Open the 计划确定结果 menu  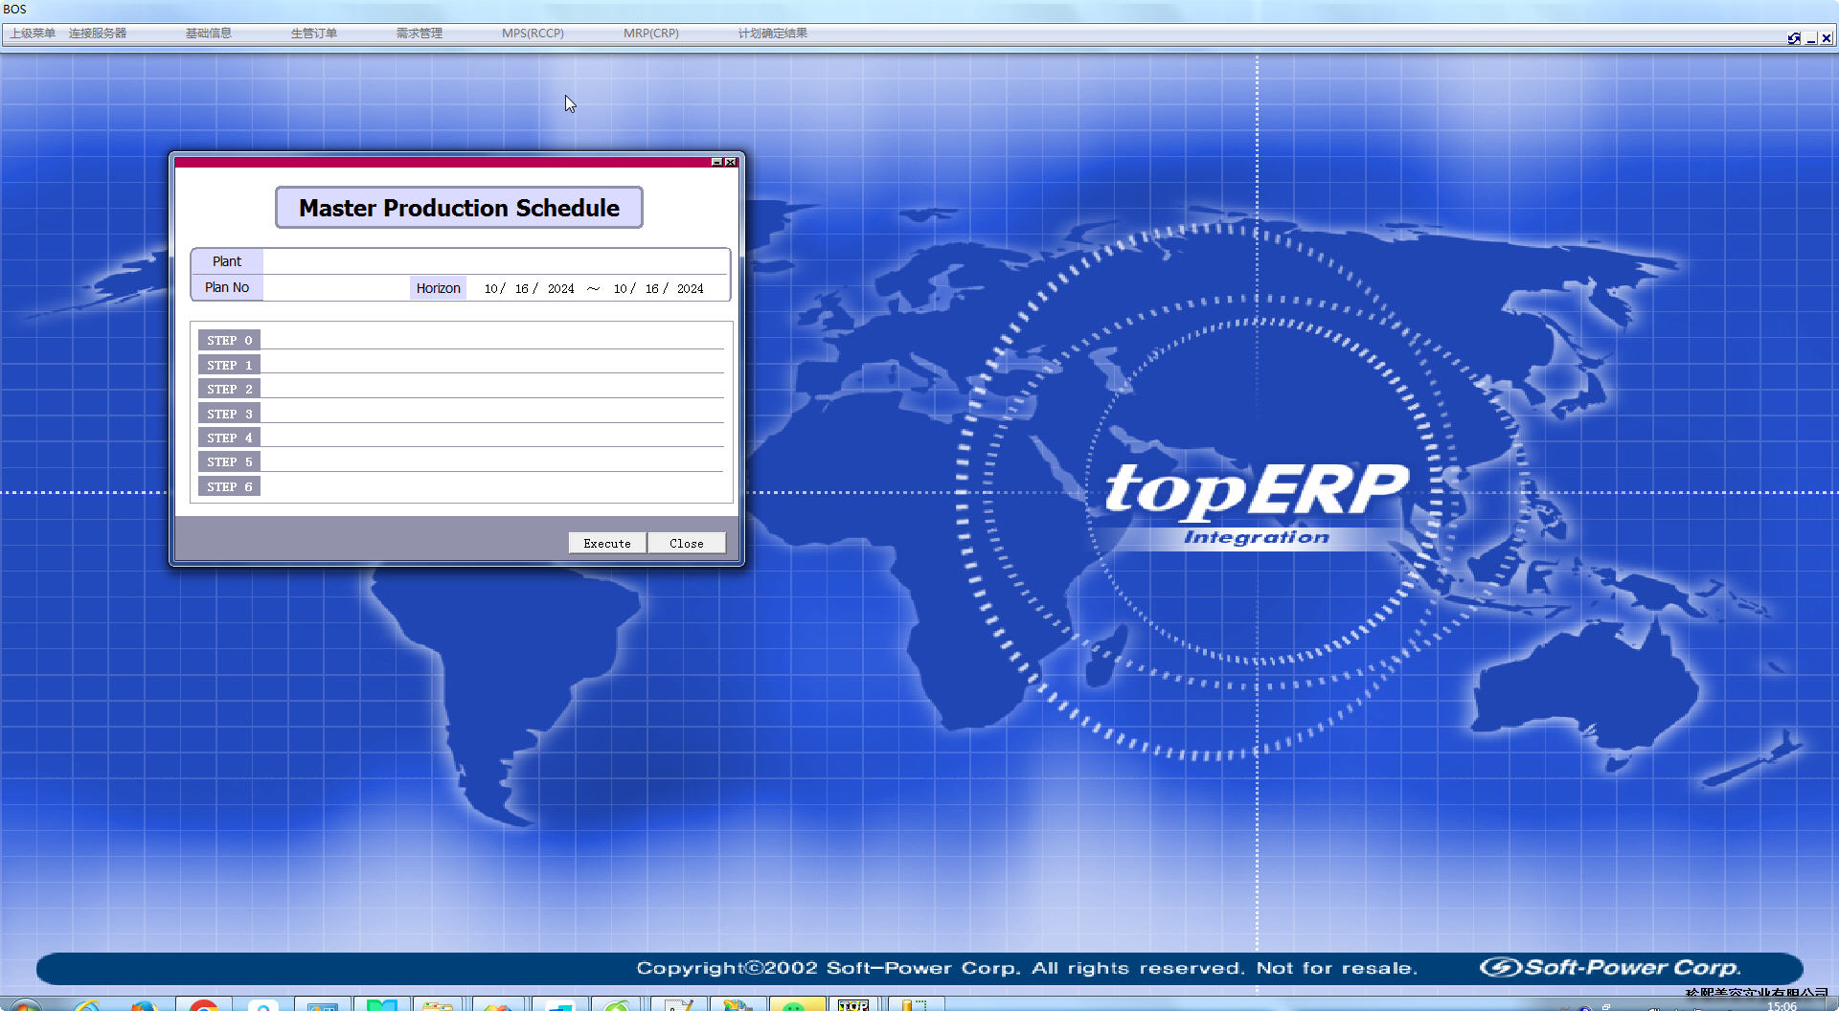(x=772, y=34)
